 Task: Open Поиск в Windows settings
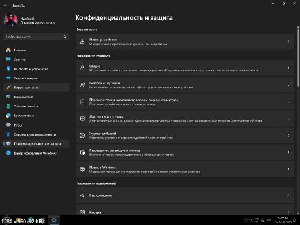pyautogui.click(x=185, y=169)
